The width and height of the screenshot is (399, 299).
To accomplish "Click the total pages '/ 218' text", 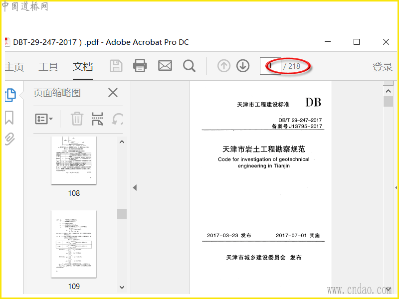I will (292, 66).
